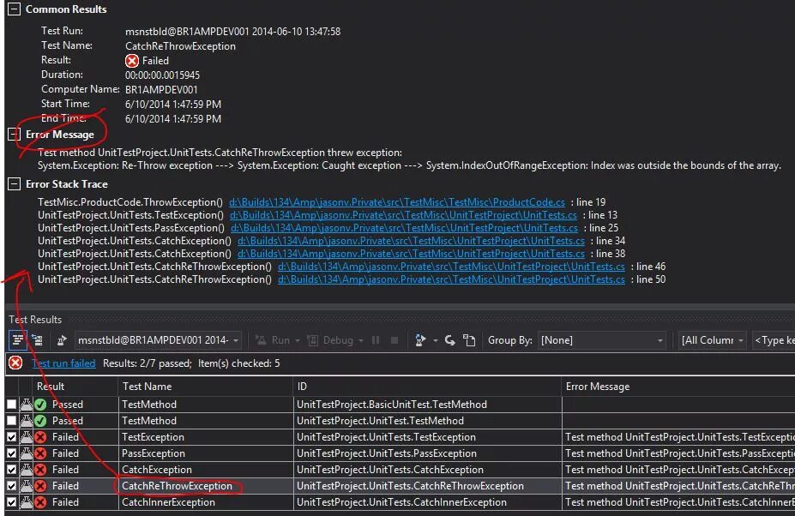795x516 pixels.
Task: Check the BasicUnitTest.TestMethod row checkbox
Action: click(x=12, y=405)
